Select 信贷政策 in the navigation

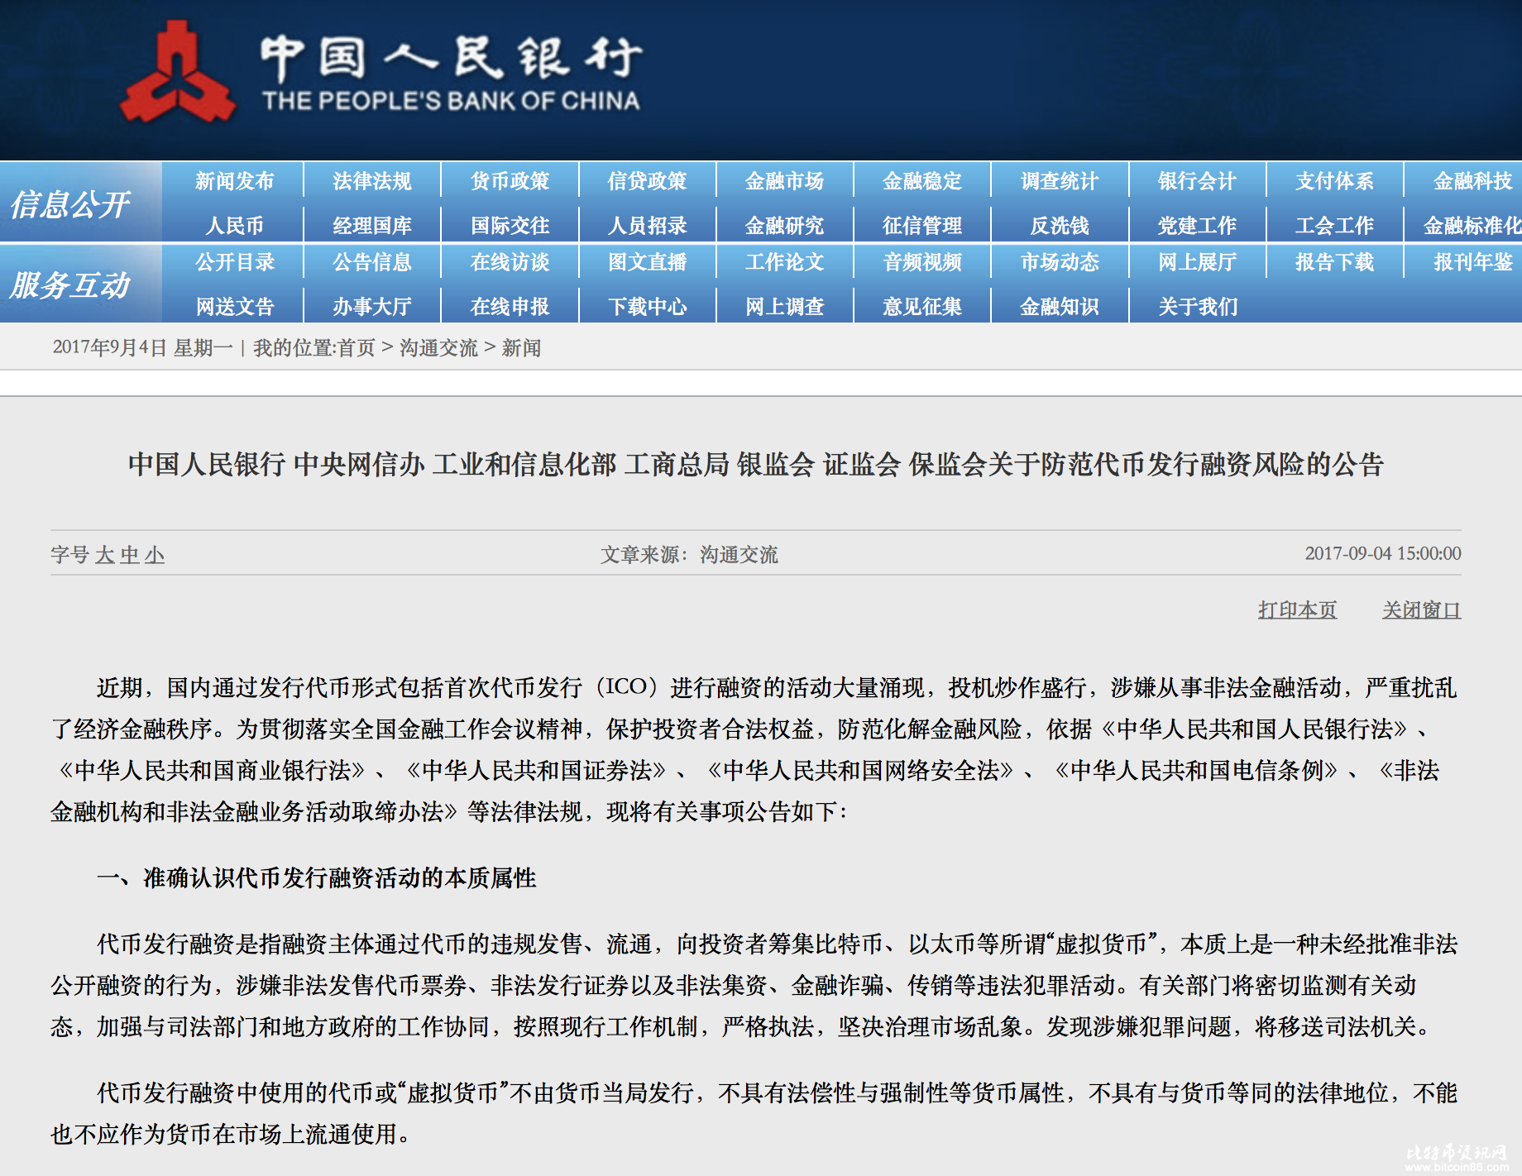pyautogui.click(x=647, y=181)
